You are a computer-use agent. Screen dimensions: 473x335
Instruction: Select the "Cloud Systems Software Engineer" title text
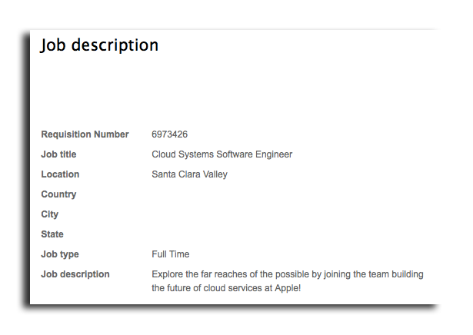[222, 154]
